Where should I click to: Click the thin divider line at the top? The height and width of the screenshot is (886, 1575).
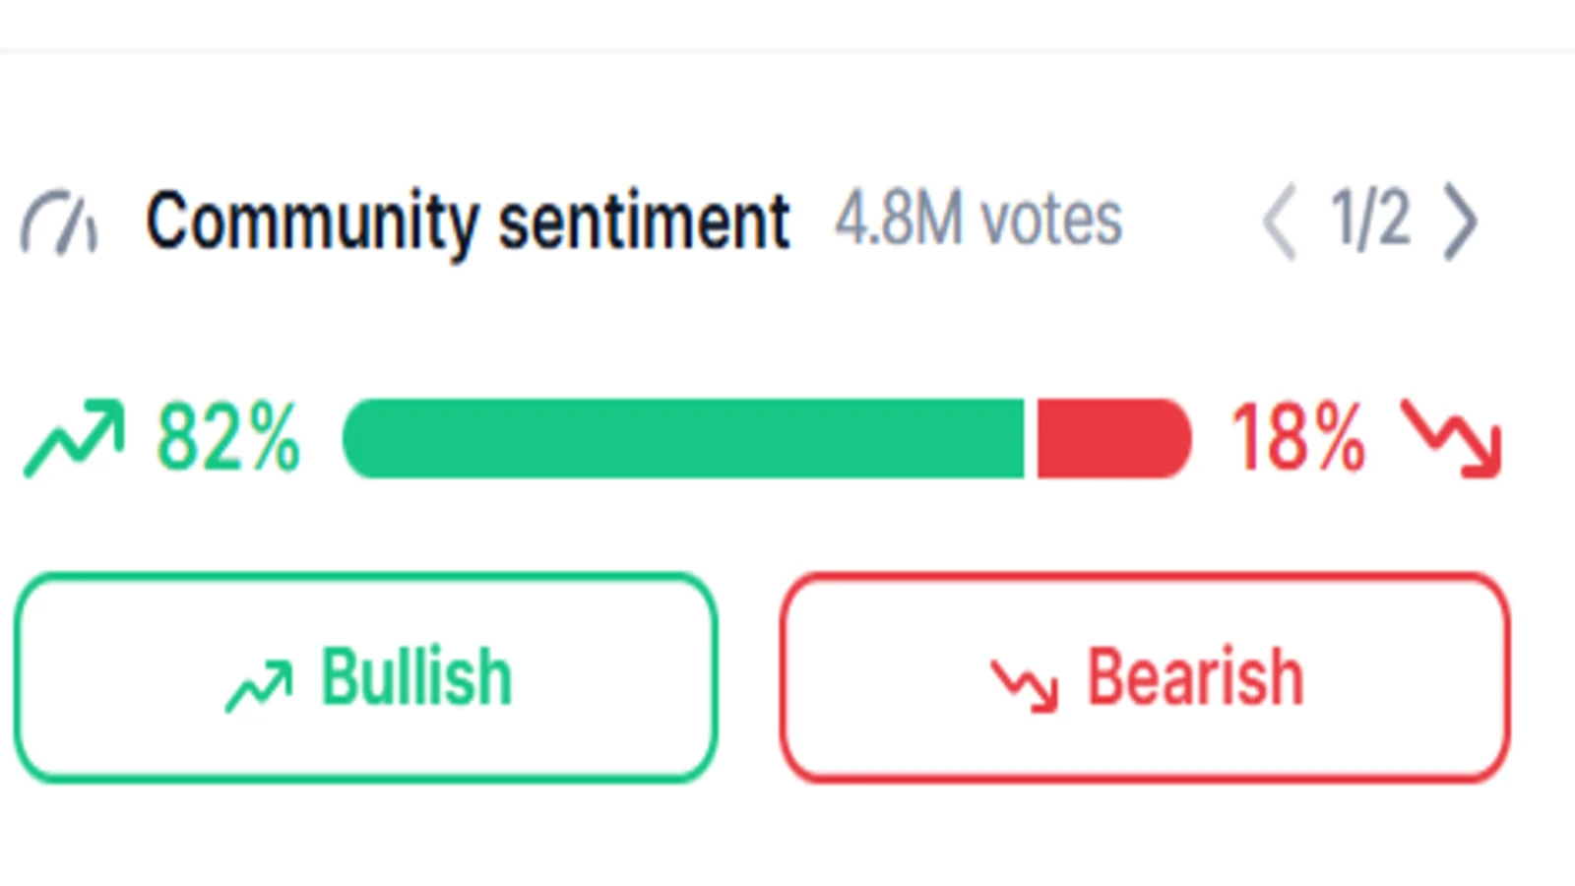787,49
